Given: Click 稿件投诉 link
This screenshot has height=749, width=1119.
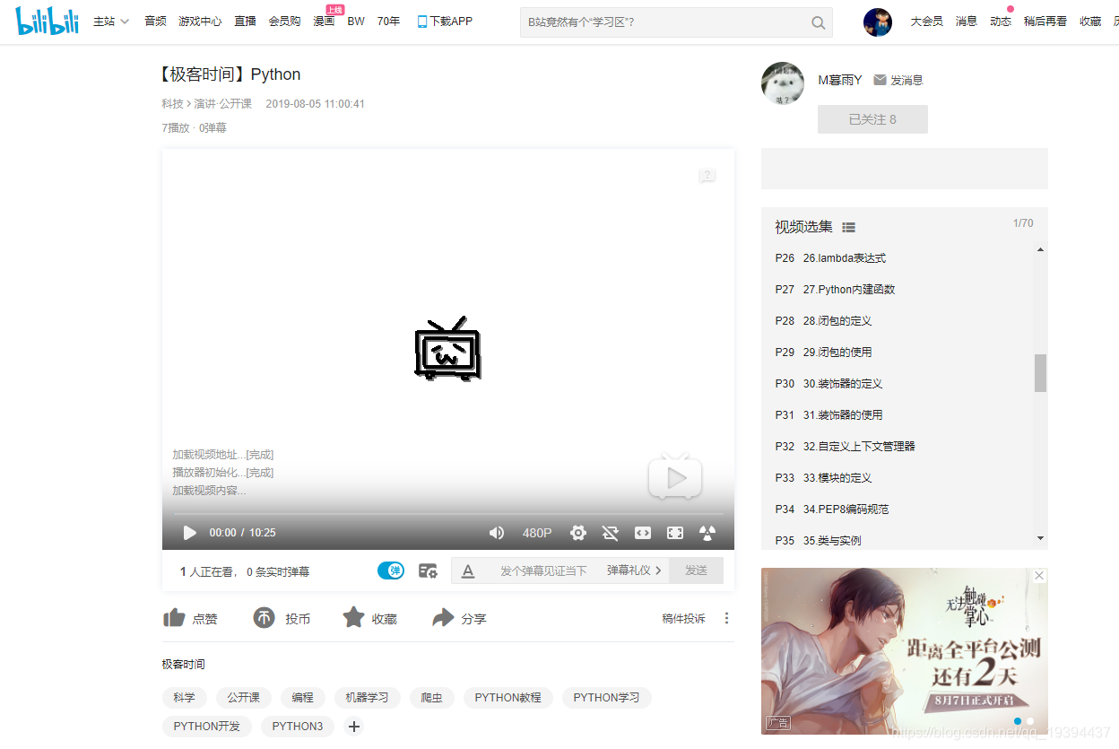Looking at the screenshot, I should point(683,619).
